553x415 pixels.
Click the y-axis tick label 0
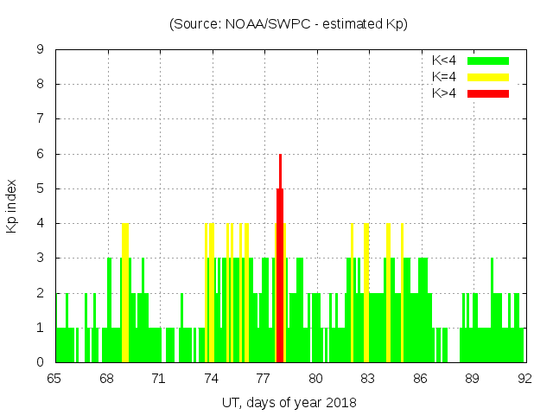click(40, 362)
